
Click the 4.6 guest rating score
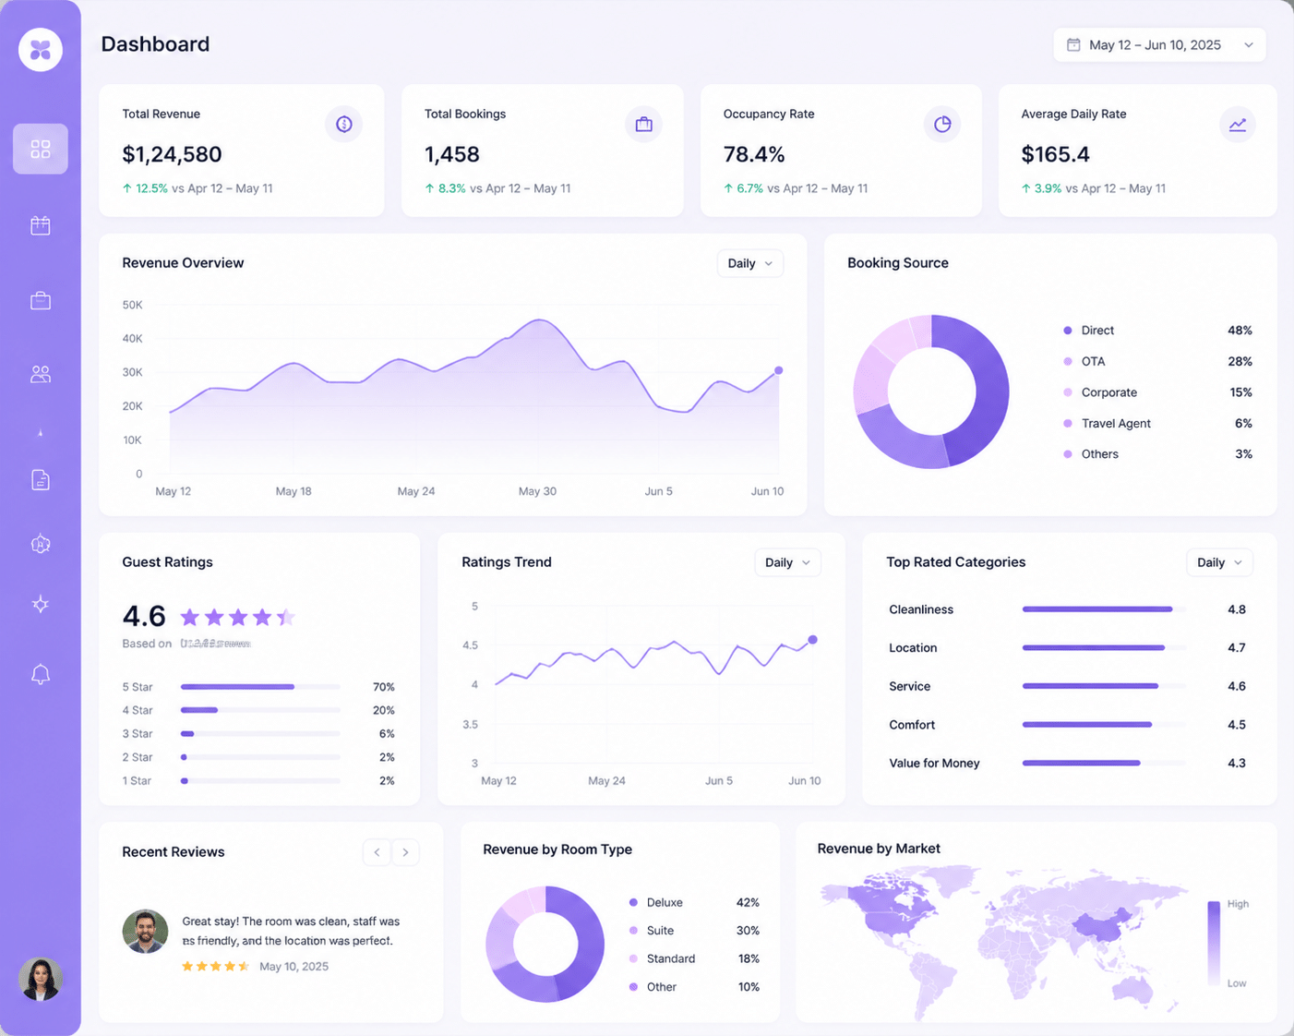click(x=144, y=616)
